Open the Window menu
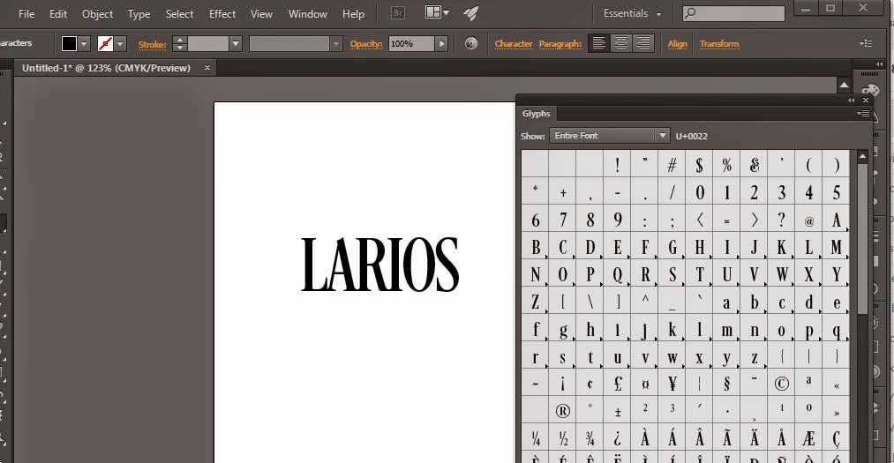 click(308, 13)
